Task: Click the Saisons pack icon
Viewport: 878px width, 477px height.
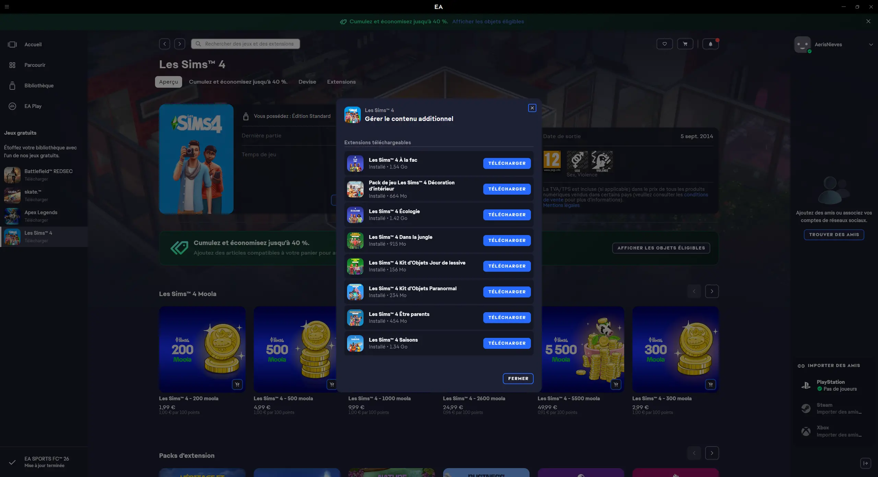Action: [x=355, y=343]
